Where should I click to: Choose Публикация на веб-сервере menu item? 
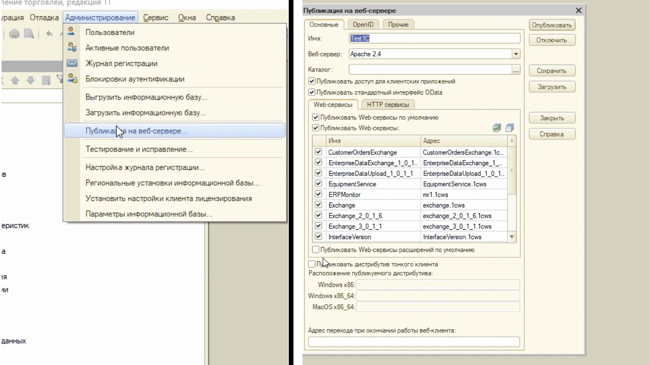175,131
